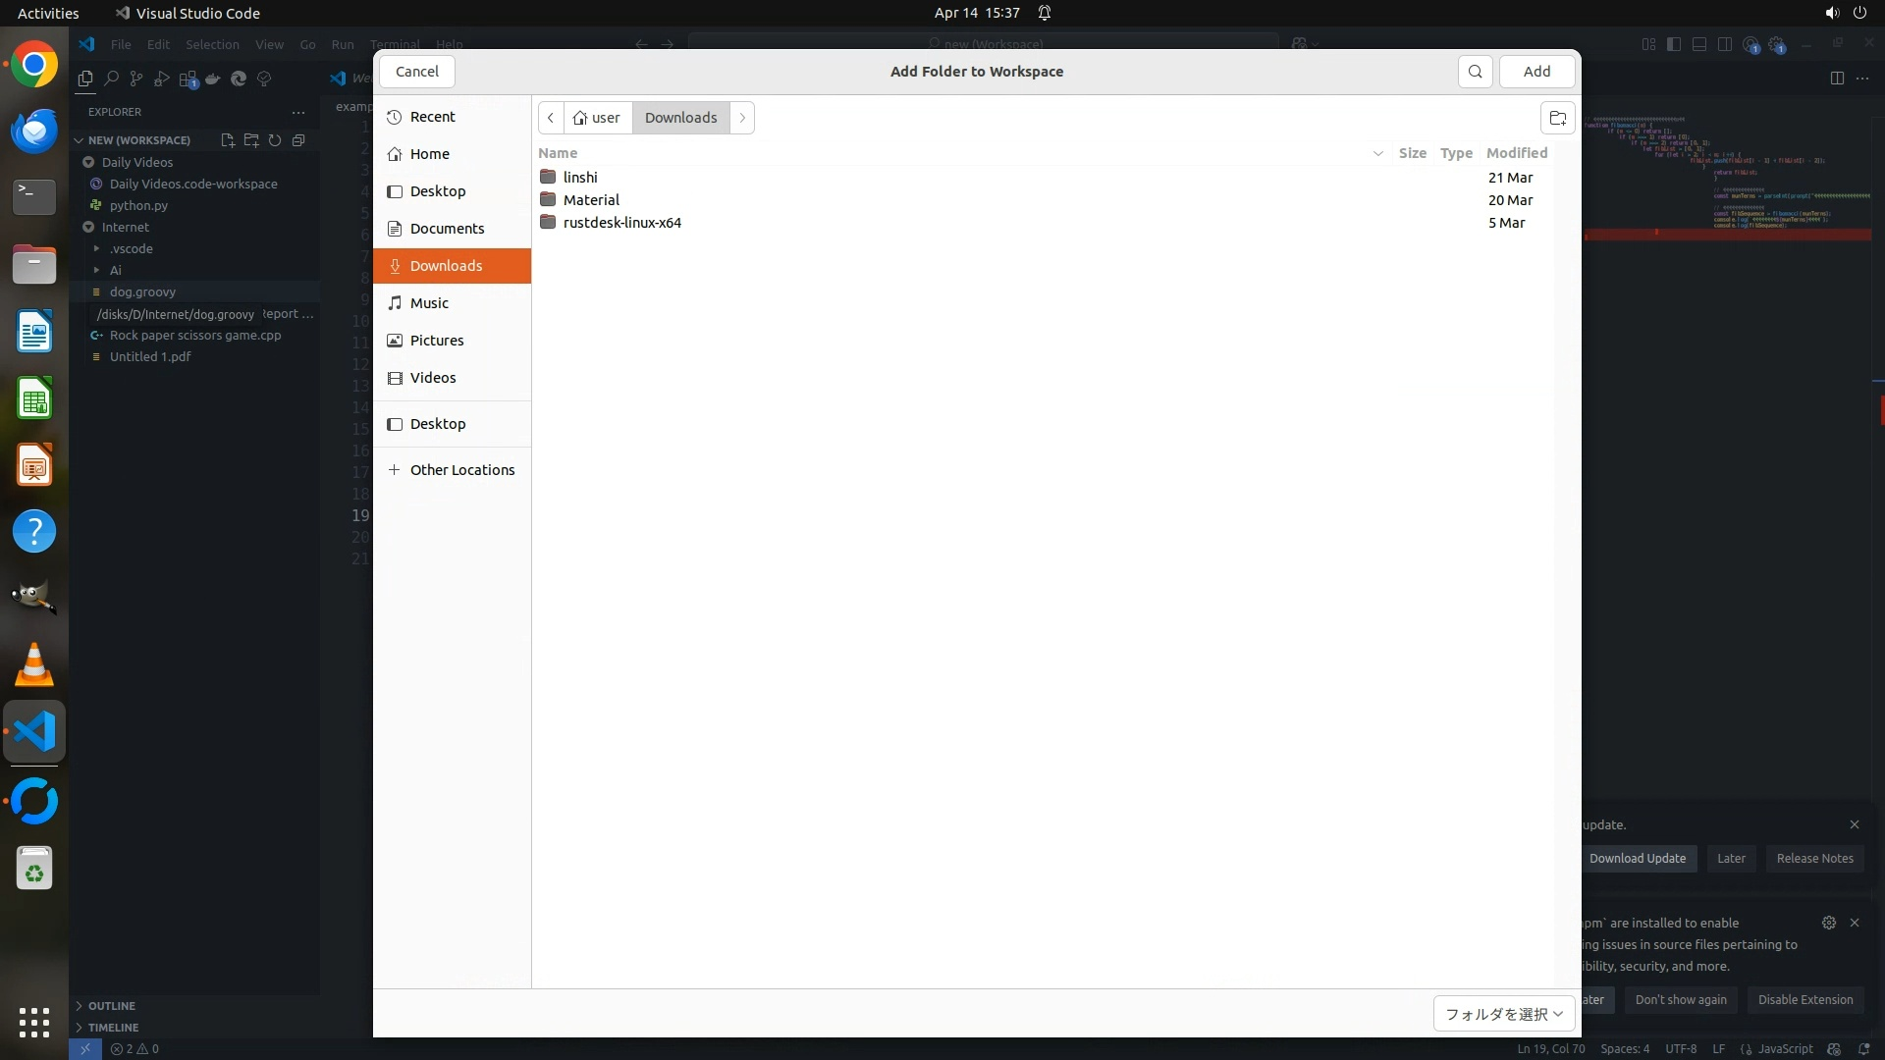The image size is (1885, 1060).
Task: Click the user breadcrumb in path bar
Action: [x=598, y=118]
